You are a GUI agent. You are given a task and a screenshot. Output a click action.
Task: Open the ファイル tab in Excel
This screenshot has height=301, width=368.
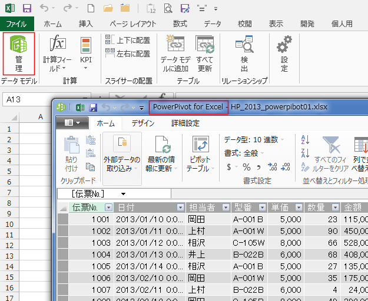(16, 24)
